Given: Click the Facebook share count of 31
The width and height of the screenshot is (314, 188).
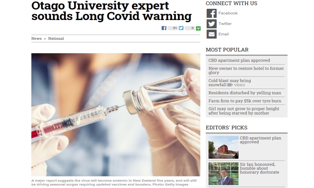Looking at the screenshot, I should pyautogui.click(x=173, y=28).
